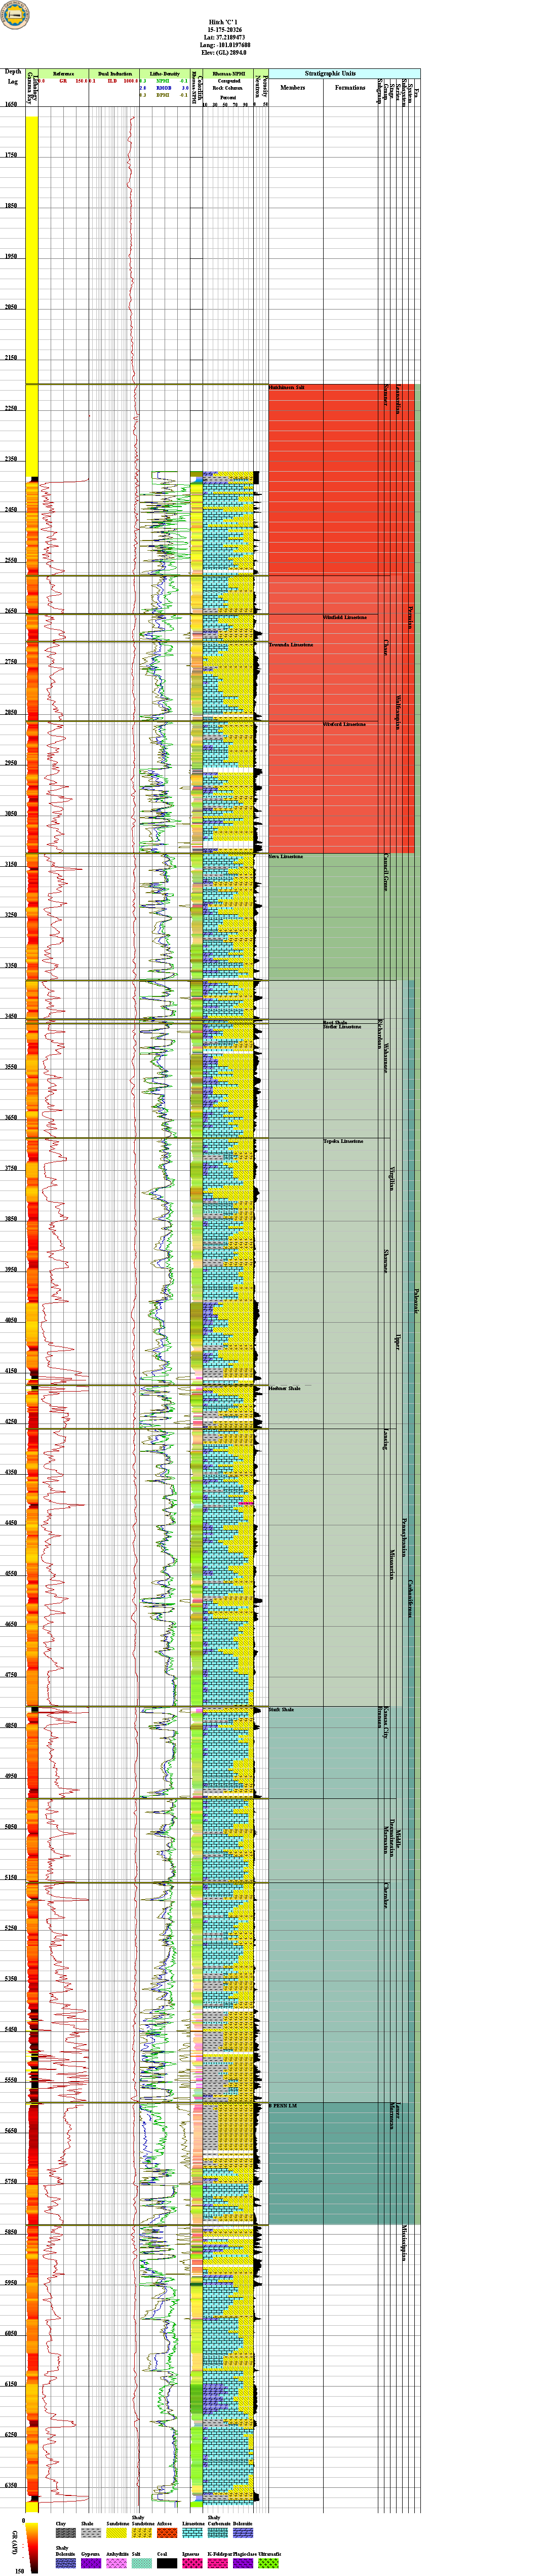Click the well title Hitch 'C' 1

[224, 21]
